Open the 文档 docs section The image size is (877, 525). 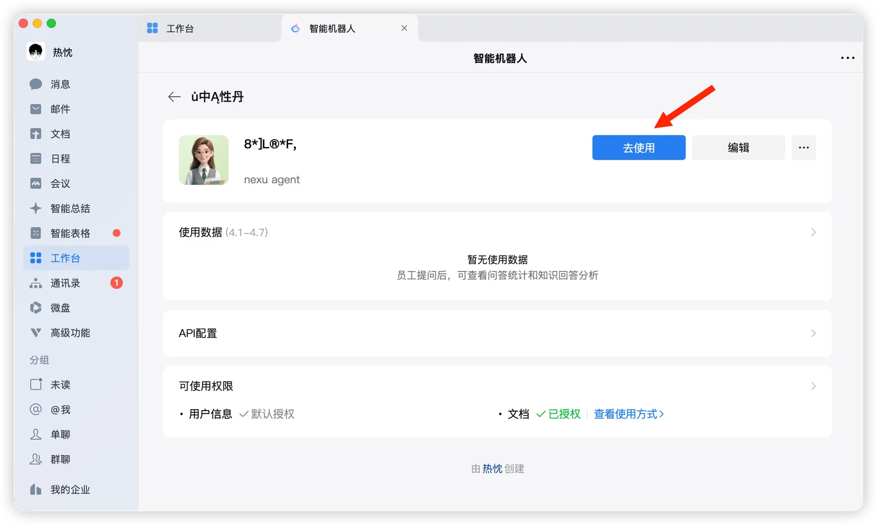click(x=59, y=134)
